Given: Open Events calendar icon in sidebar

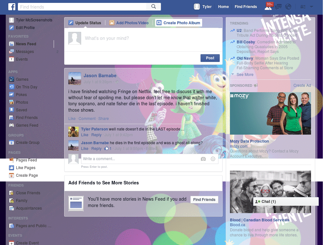Looking at the screenshot, I should pos(11,59).
